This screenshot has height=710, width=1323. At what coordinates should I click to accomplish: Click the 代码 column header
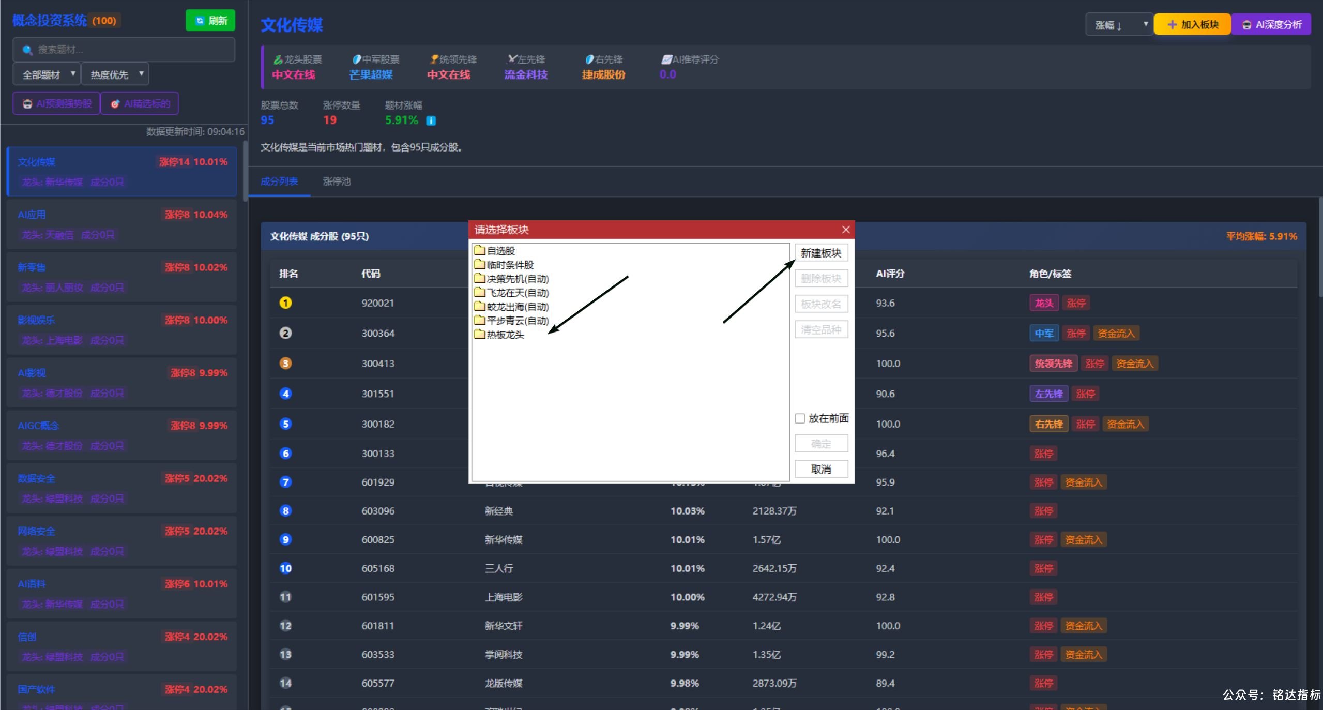(371, 274)
